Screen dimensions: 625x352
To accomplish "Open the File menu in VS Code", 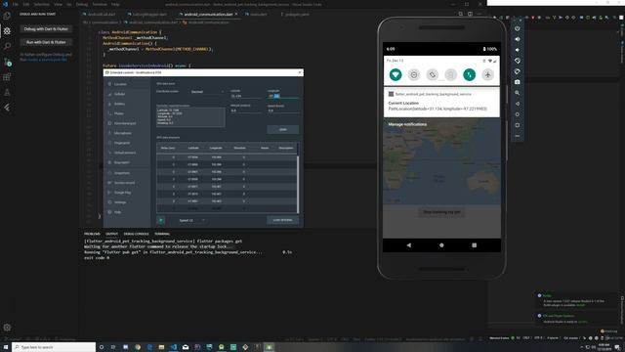I will 16,4.
